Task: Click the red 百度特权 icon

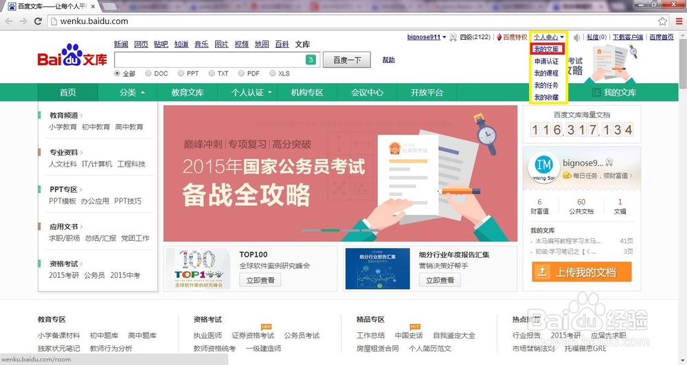Action: [x=499, y=37]
